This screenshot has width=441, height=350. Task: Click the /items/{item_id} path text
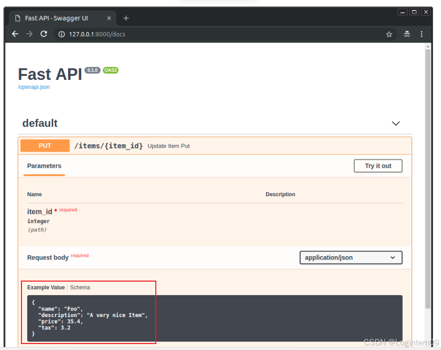[x=108, y=146]
